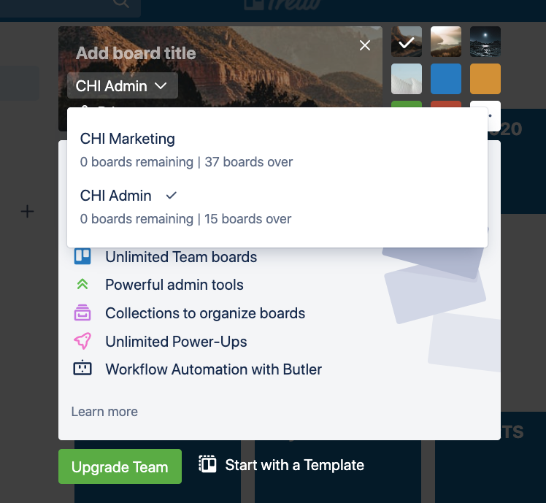
Task: Pick the blue background color swatch
Action: point(446,79)
